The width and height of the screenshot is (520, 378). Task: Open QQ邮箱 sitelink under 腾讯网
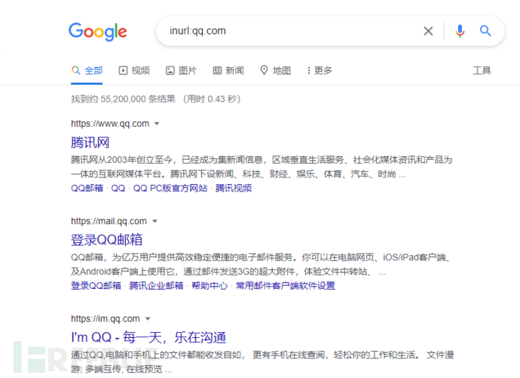coord(87,188)
